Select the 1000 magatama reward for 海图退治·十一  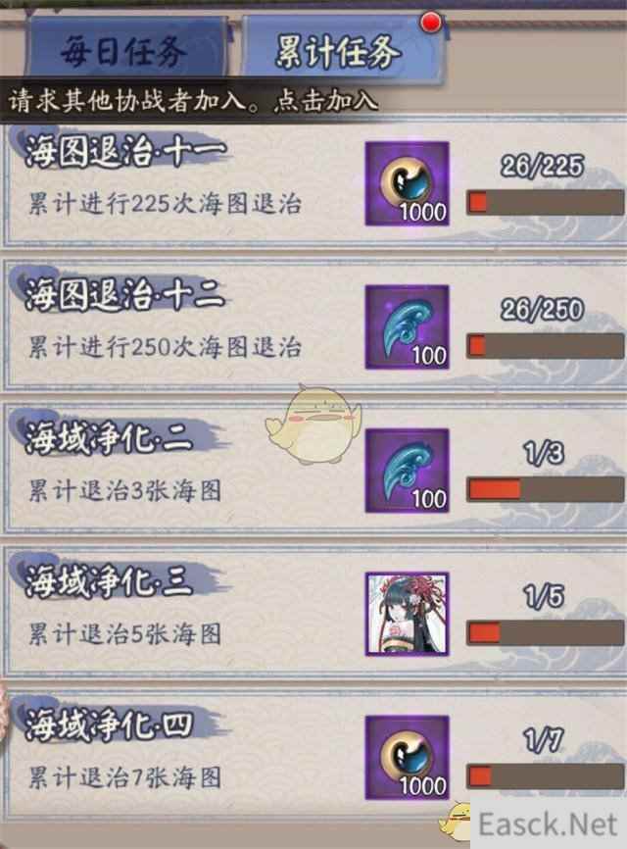pyautogui.click(x=408, y=183)
